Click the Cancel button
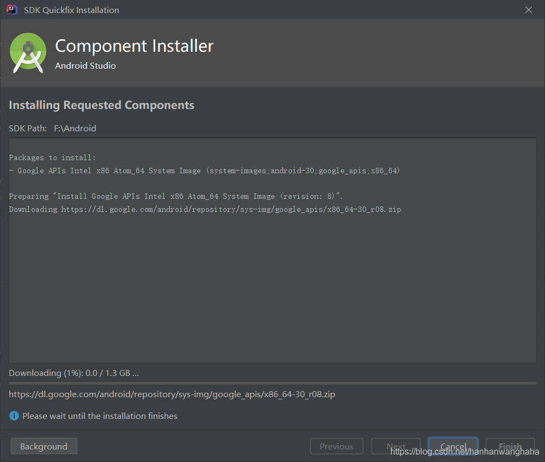545x462 pixels. [453, 446]
